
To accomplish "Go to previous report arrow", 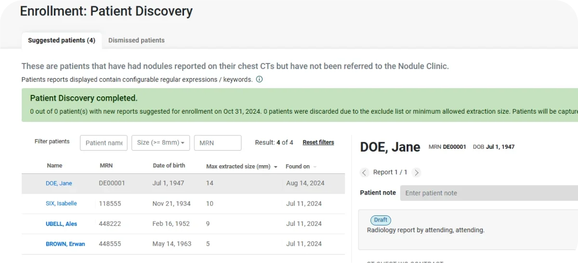I will (364, 172).
